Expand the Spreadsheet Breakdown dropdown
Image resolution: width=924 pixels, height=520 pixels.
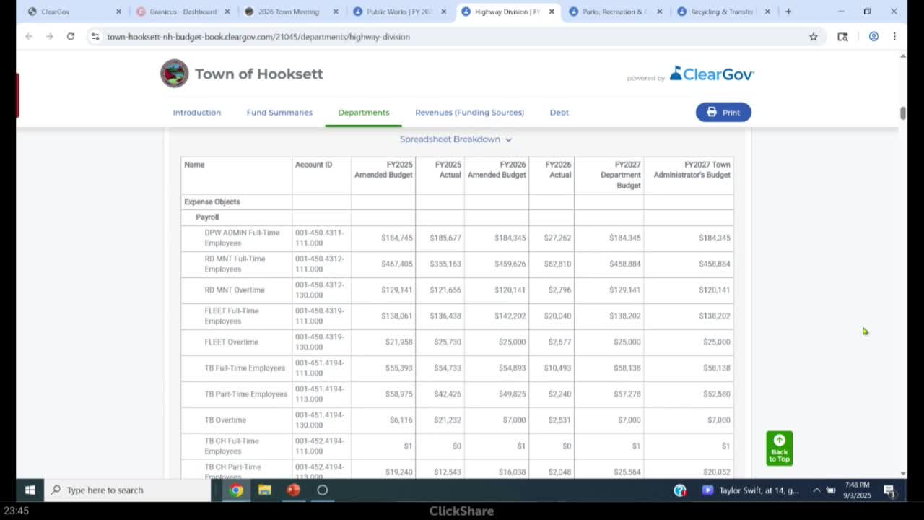tap(456, 139)
